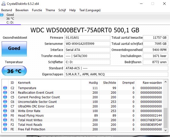Screen dimensions: 170x137
Task: Open the Schijf menu
Action: click(x=62, y=10)
